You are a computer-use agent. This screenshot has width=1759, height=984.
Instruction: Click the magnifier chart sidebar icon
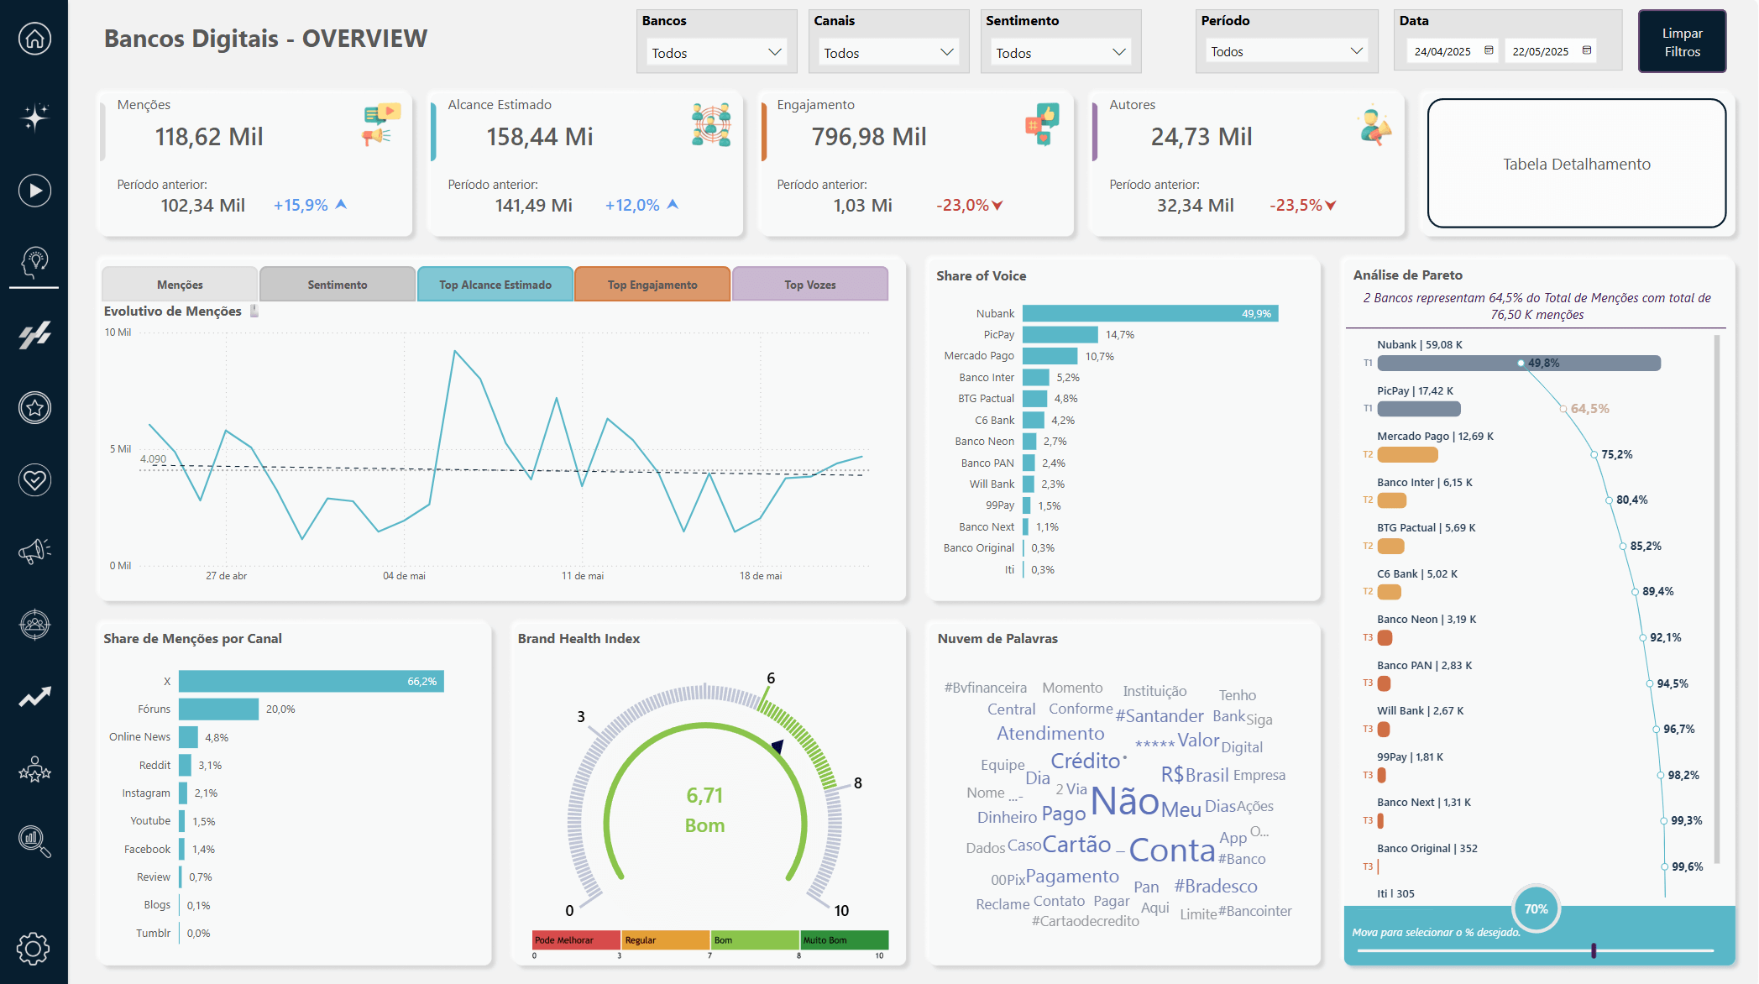coord(34,841)
